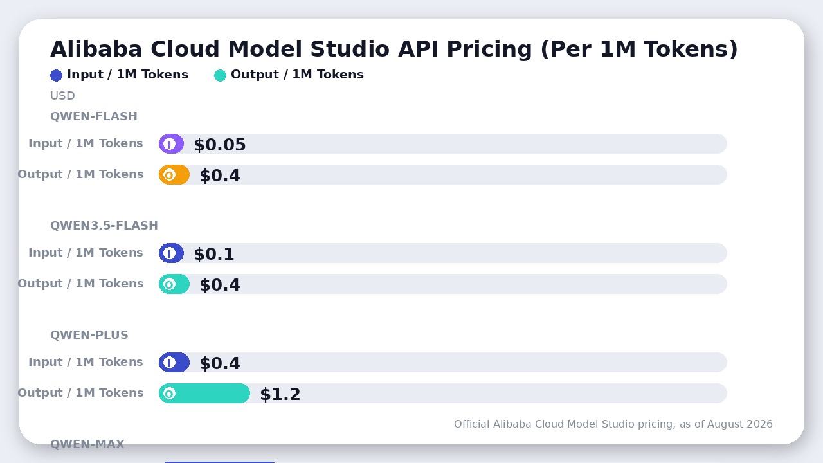Click the QWEN-PLUS input bar icon

click(x=169, y=363)
